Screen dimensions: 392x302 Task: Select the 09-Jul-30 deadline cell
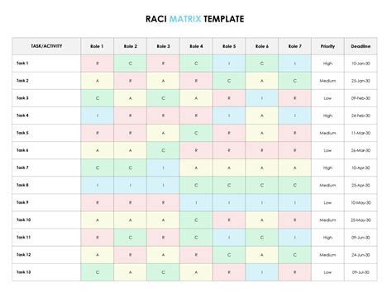(x=361, y=272)
